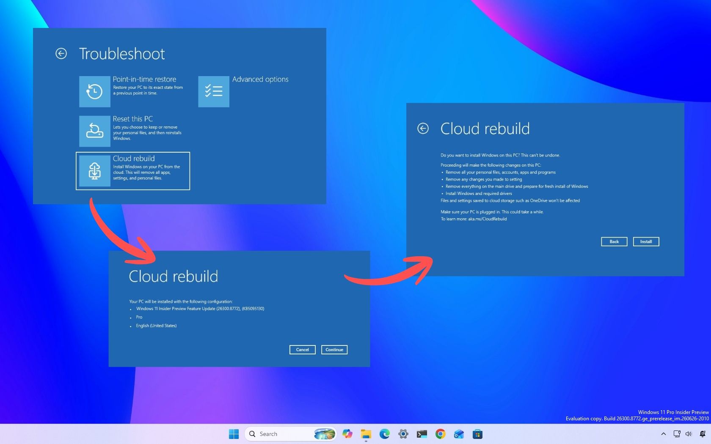Open Outlook from the taskbar

tap(459, 434)
